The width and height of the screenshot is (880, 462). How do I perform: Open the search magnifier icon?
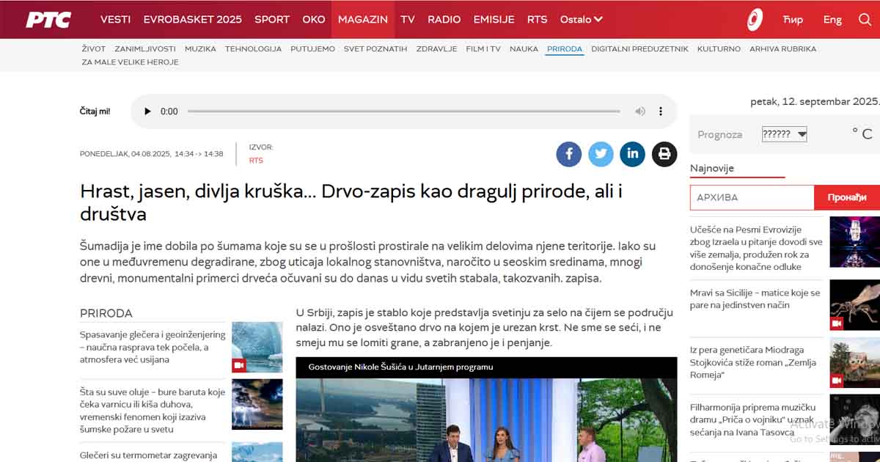[x=865, y=20]
